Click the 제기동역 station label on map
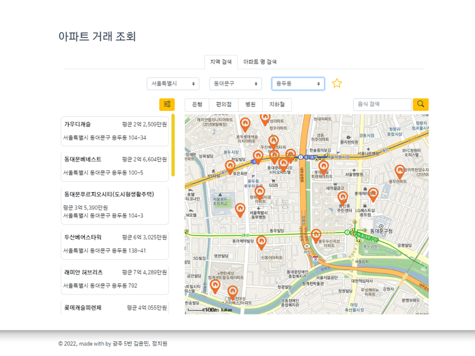 click(310, 157)
